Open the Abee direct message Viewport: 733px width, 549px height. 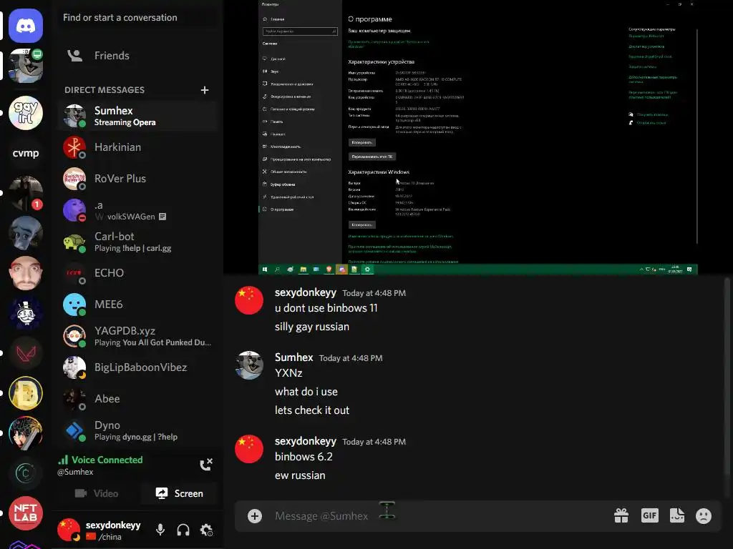(137, 399)
